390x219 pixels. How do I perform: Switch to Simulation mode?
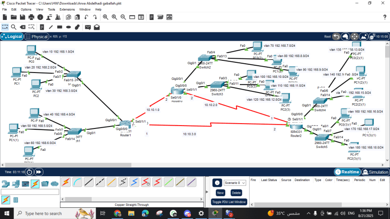[375, 172]
